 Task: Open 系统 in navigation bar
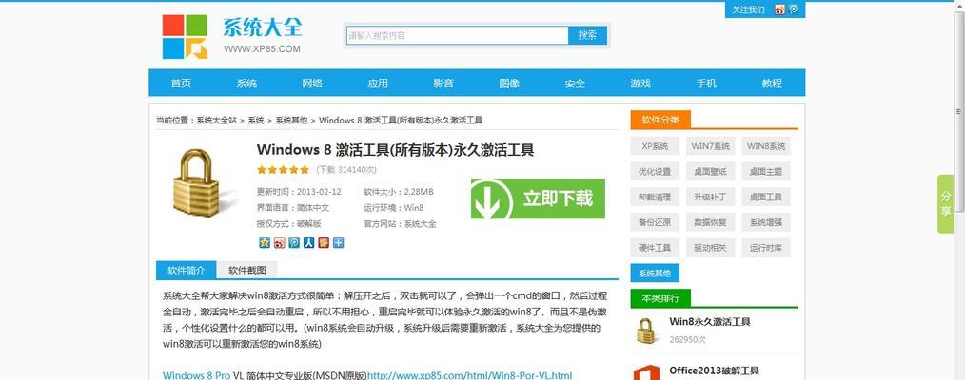tap(246, 84)
